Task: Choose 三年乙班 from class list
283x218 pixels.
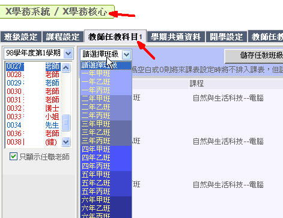Action: (x=106, y=132)
